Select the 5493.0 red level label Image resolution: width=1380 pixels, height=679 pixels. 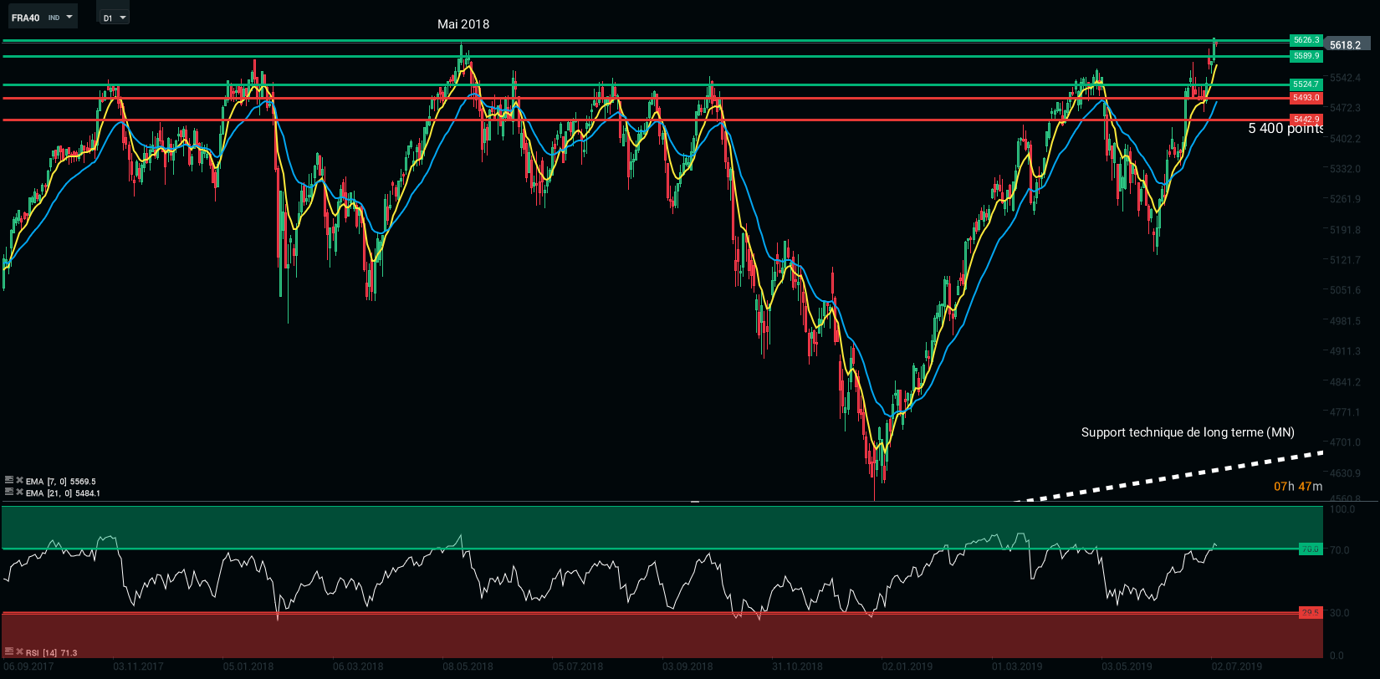[1306, 98]
